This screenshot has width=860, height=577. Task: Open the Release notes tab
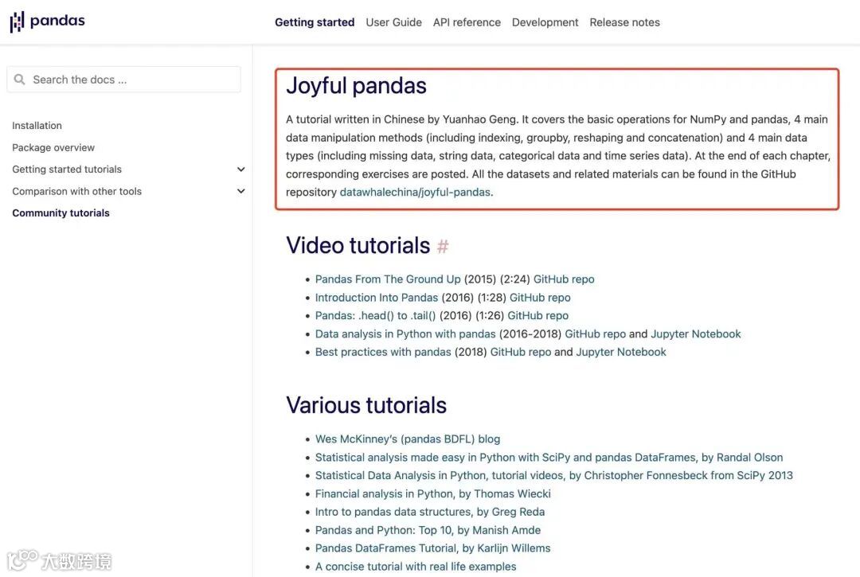point(625,22)
